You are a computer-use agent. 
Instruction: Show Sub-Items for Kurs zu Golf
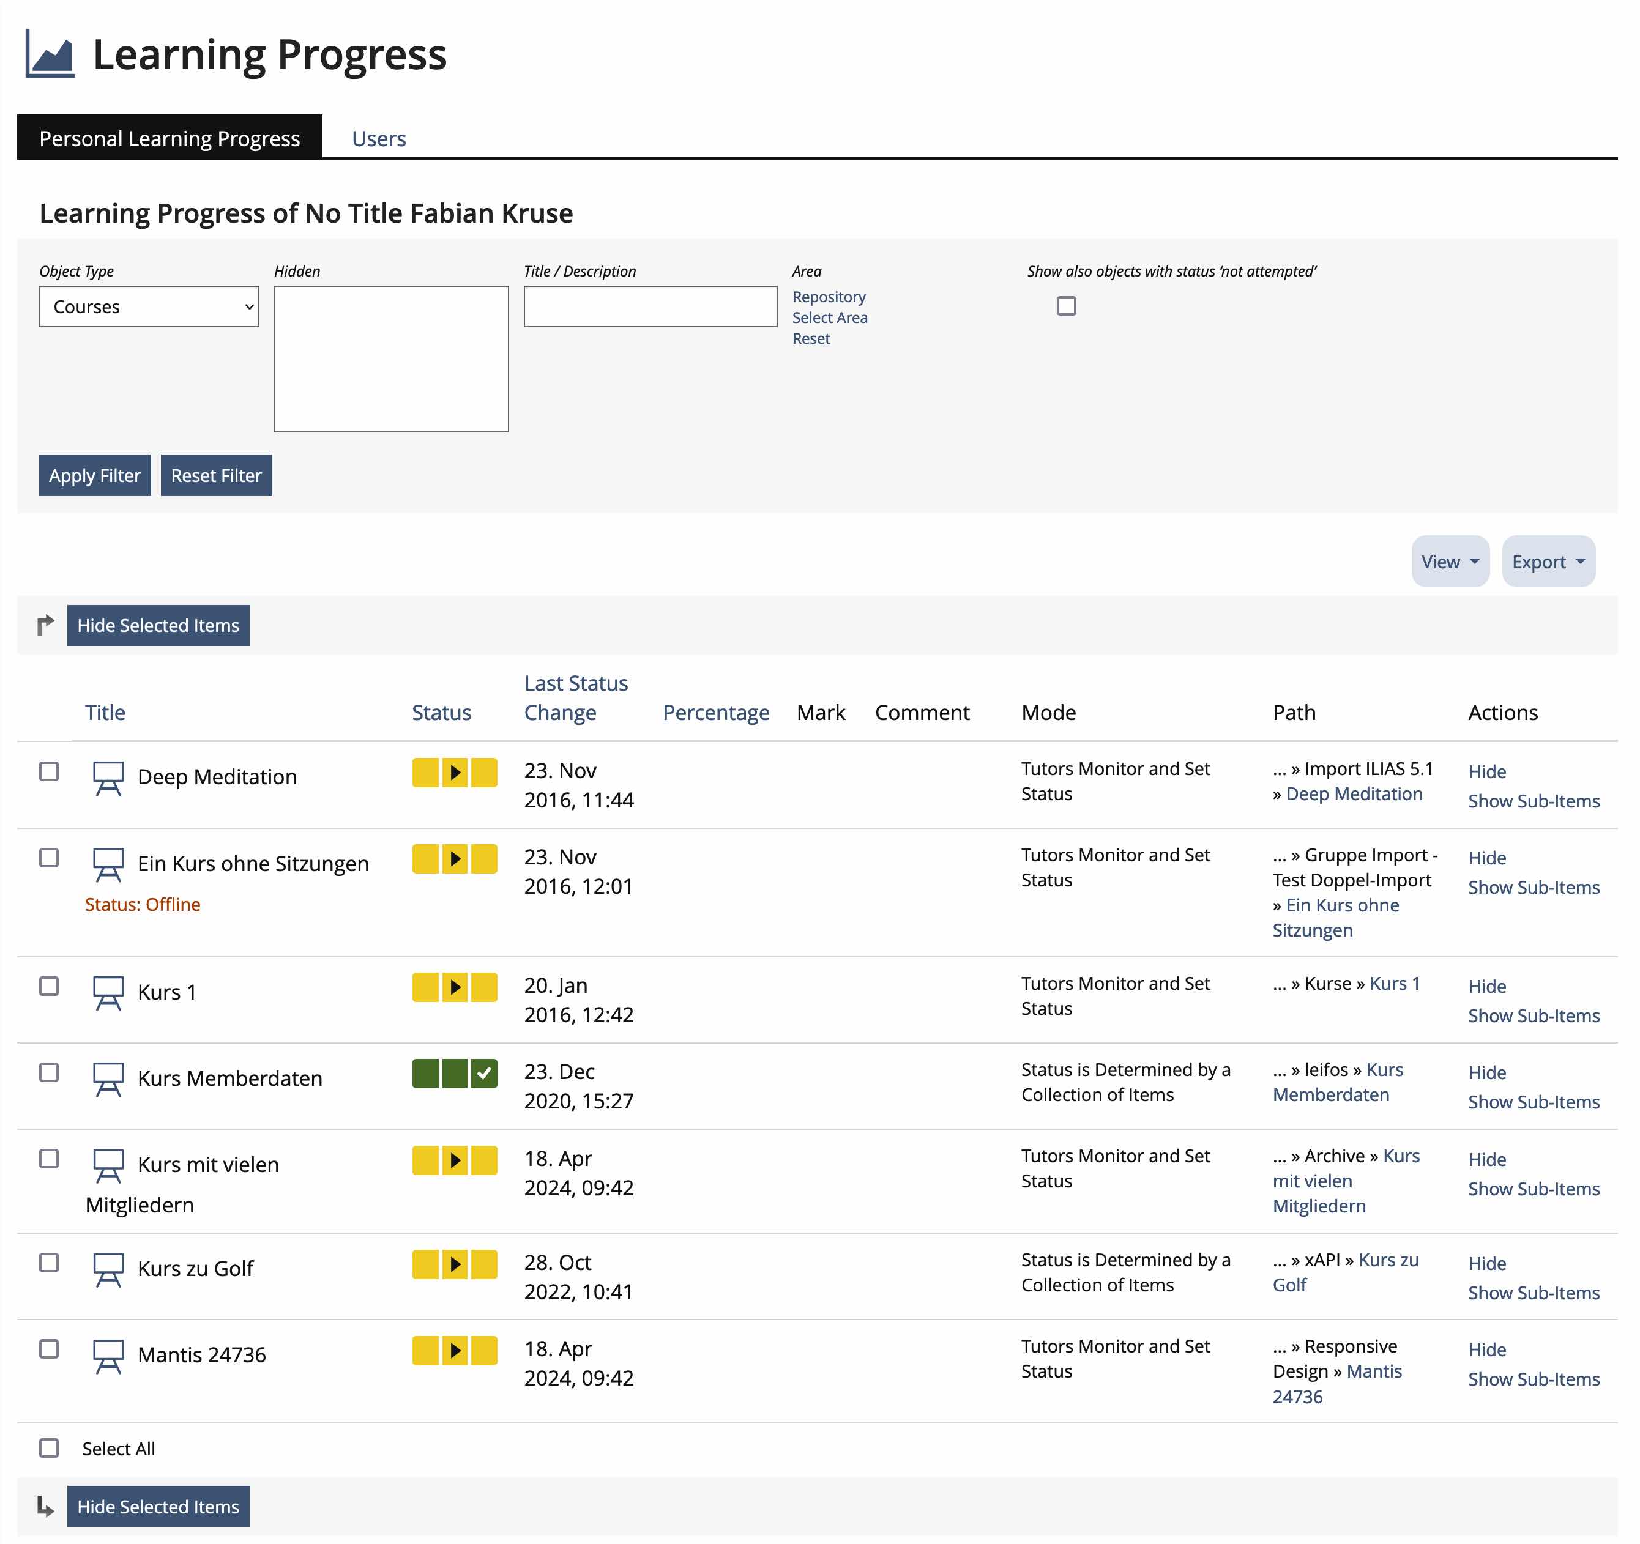pyautogui.click(x=1533, y=1293)
